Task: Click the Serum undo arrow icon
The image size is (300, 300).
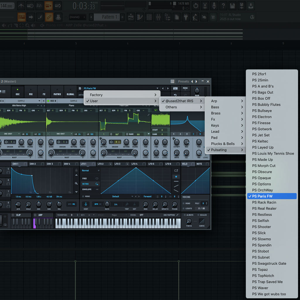Action: pos(175,95)
